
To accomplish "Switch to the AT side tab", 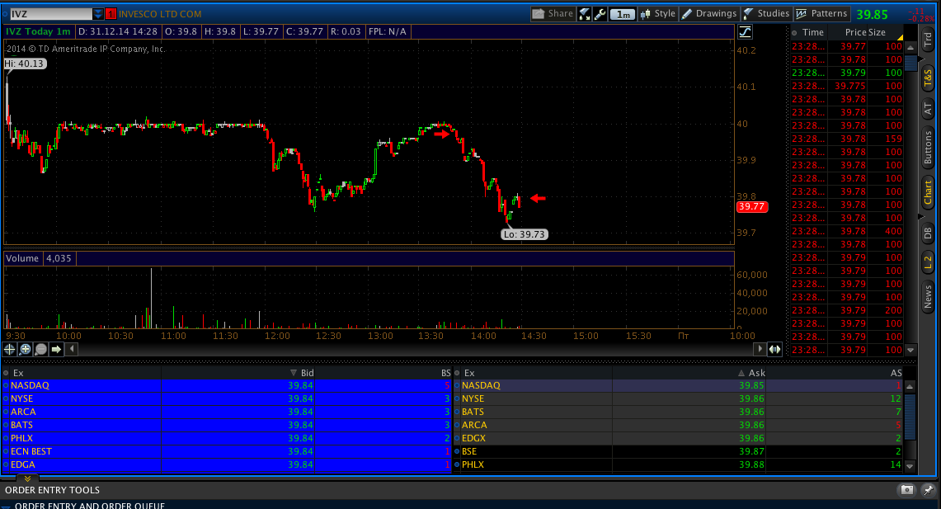I will (x=928, y=109).
